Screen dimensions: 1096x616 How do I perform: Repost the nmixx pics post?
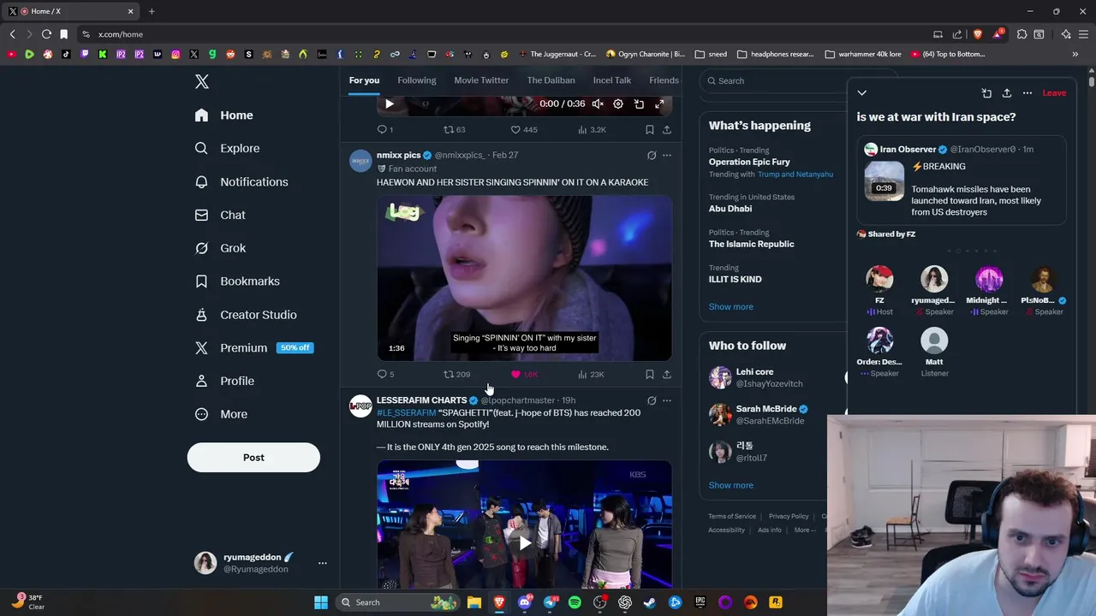tap(456, 374)
